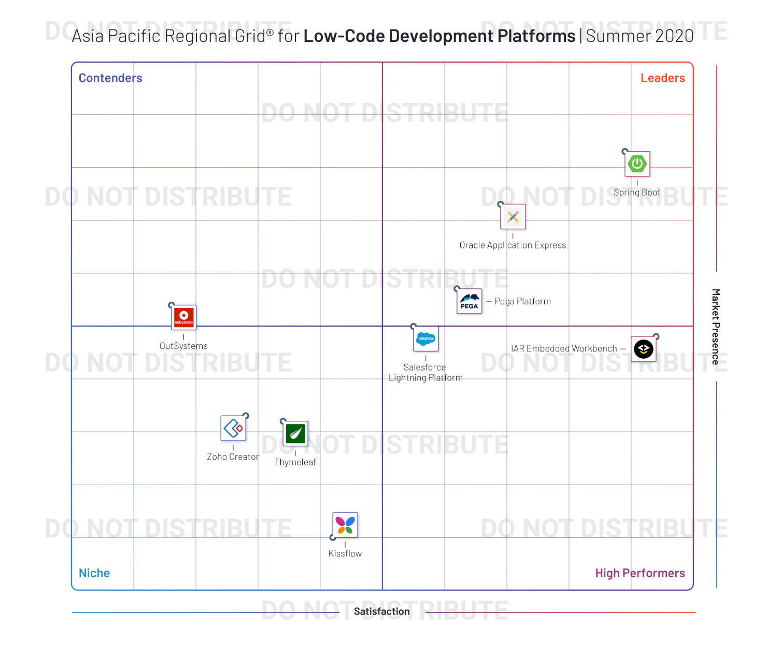Click the Thymeleaf green leaf icon
Viewport: 767px width, 645px height.
295,434
